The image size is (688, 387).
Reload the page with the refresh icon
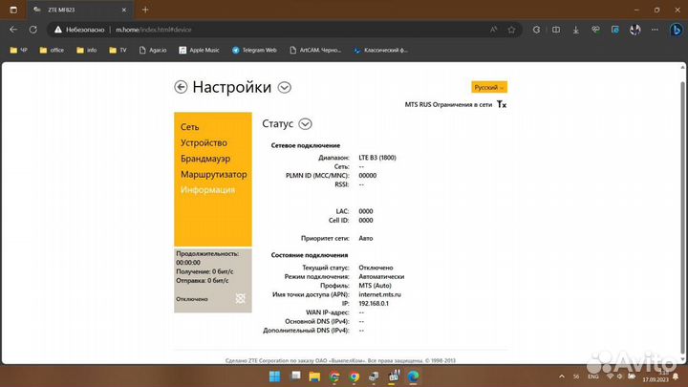click(x=32, y=30)
